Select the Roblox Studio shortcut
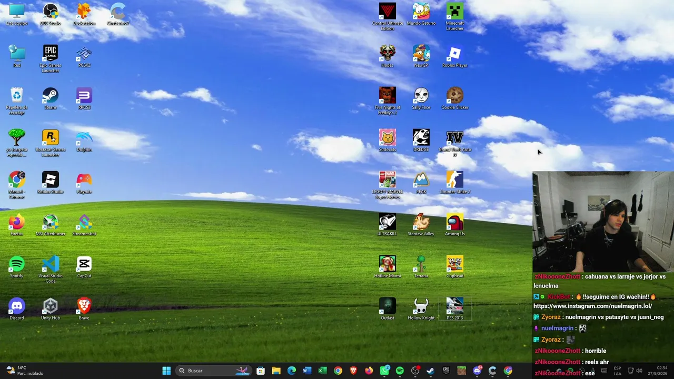This screenshot has width=674, height=379. (x=51, y=183)
